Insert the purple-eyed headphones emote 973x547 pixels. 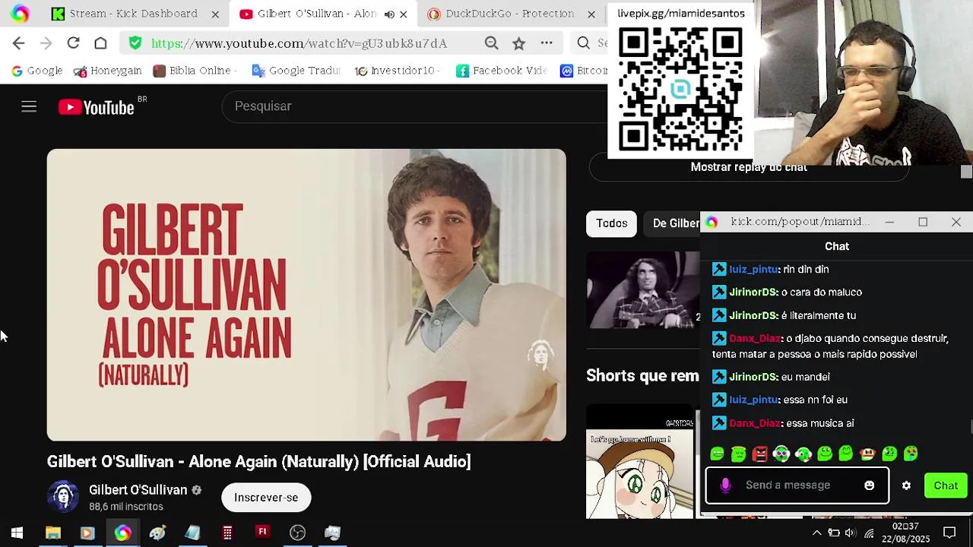point(781,454)
